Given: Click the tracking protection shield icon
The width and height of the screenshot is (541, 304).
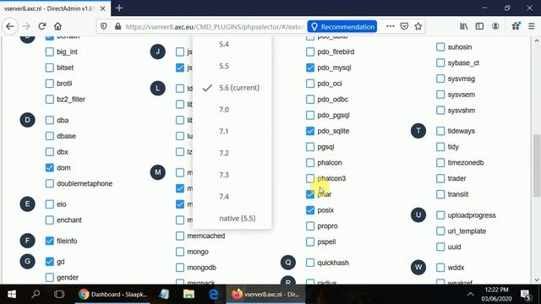Looking at the screenshot, I should tap(104, 26).
